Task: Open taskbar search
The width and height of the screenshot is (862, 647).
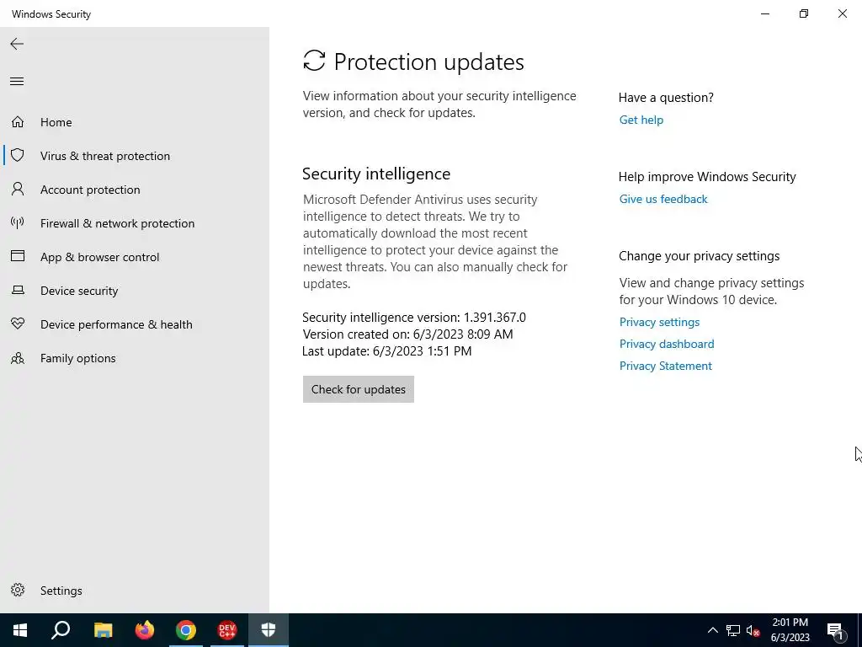Action: point(61,630)
